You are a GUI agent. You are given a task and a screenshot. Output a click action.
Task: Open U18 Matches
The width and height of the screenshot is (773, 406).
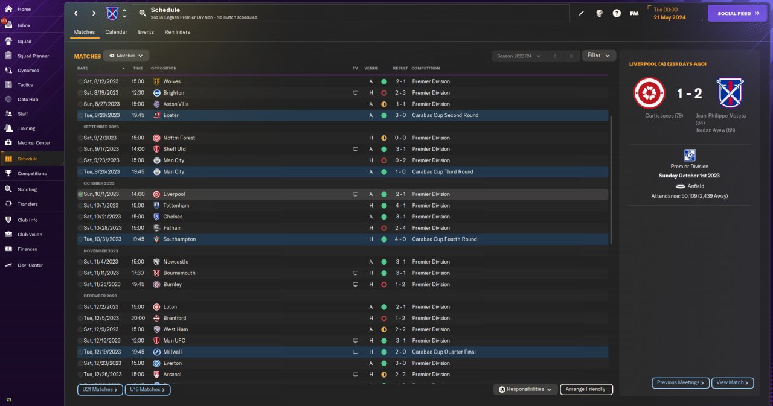147,390
